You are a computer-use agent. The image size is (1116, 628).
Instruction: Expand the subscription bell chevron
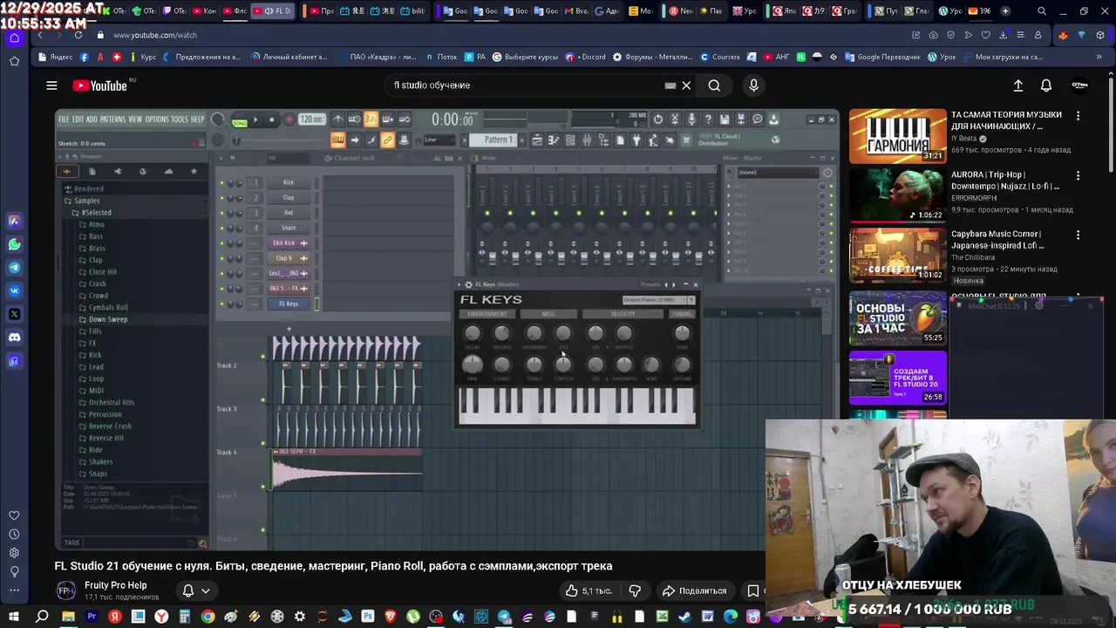point(206,590)
